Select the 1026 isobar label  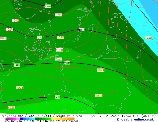(99, 96)
